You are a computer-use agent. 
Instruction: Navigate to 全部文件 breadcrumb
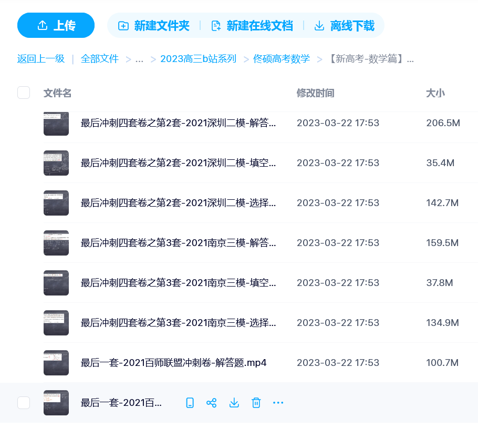100,59
